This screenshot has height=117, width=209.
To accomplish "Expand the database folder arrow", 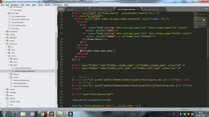I will pyautogui.click(x=5, y=38).
